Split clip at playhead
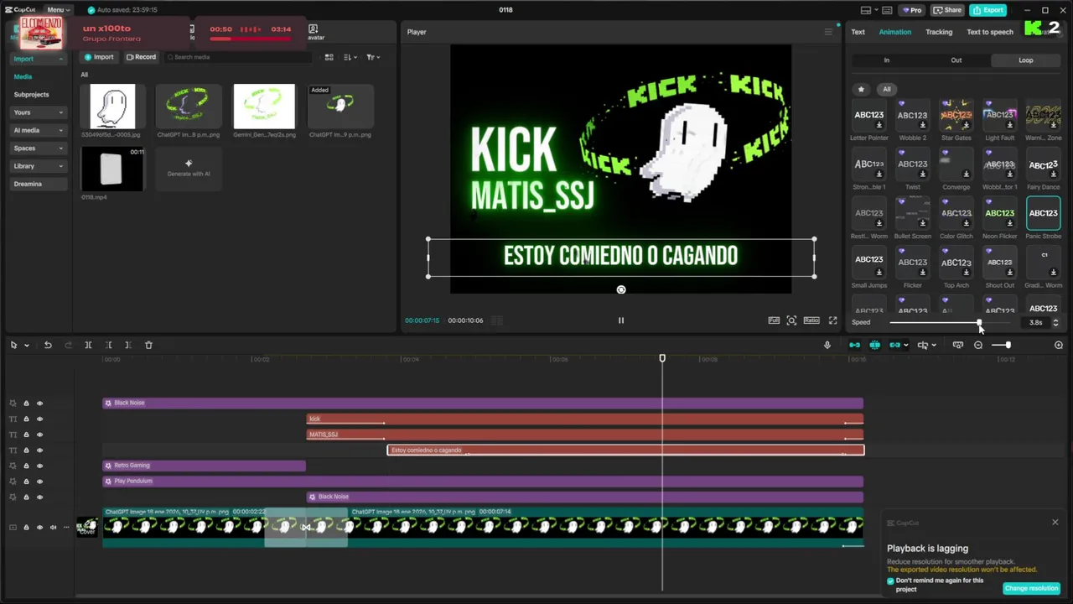Viewport: 1073px width, 604px height. 88,345
